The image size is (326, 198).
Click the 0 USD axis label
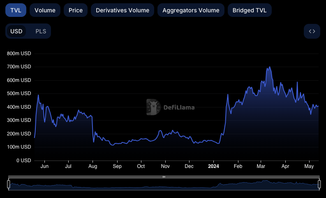coord(24,161)
